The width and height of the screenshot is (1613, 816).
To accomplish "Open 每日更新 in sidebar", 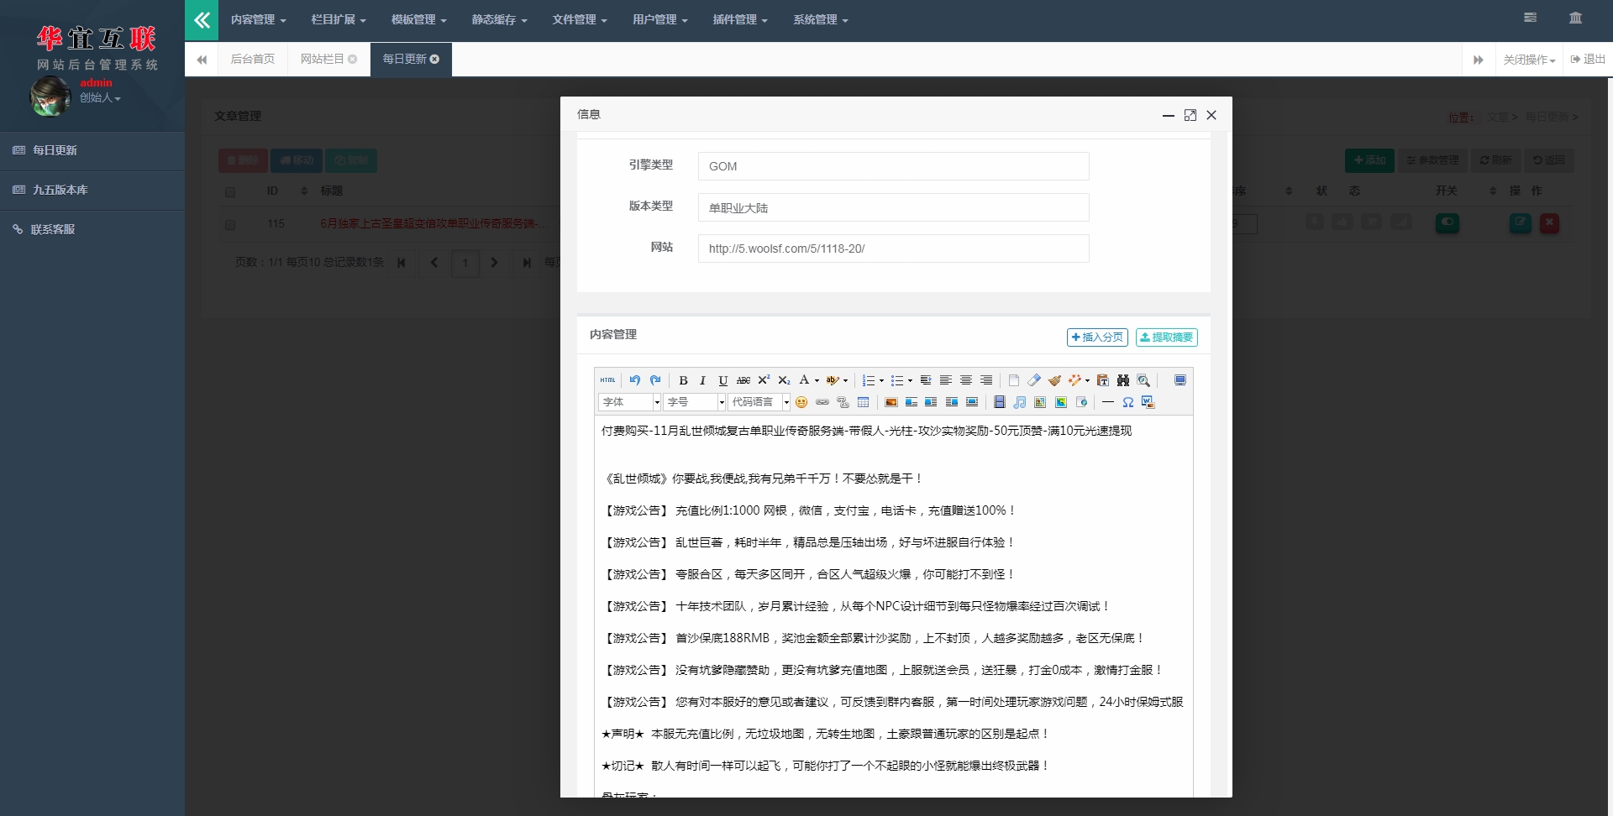I will [x=92, y=150].
